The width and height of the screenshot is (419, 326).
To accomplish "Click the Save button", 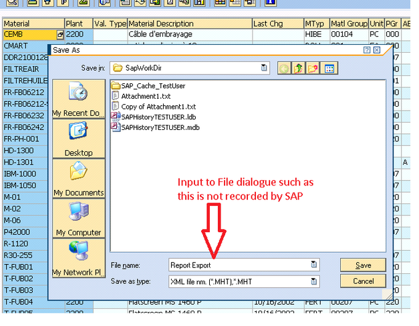I will [363, 265].
